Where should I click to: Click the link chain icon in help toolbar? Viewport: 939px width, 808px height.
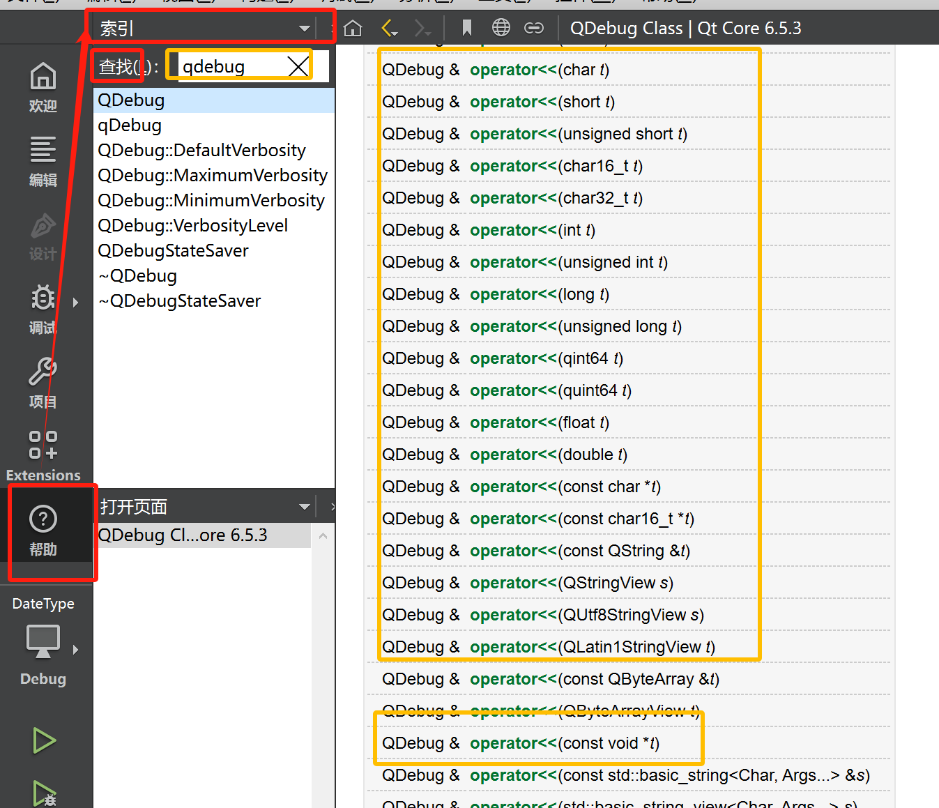(x=534, y=28)
